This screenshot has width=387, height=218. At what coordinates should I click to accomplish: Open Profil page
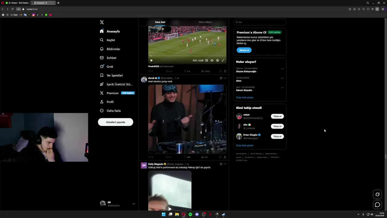click(x=107, y=102)
